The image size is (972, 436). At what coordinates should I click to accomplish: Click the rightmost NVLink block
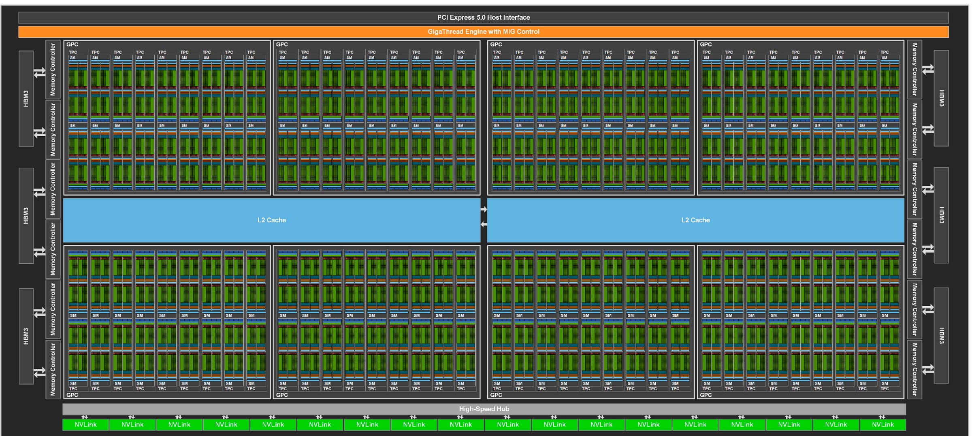point(883,425)
